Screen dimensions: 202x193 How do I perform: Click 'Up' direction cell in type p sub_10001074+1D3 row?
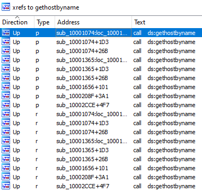[x=16, y=42]
